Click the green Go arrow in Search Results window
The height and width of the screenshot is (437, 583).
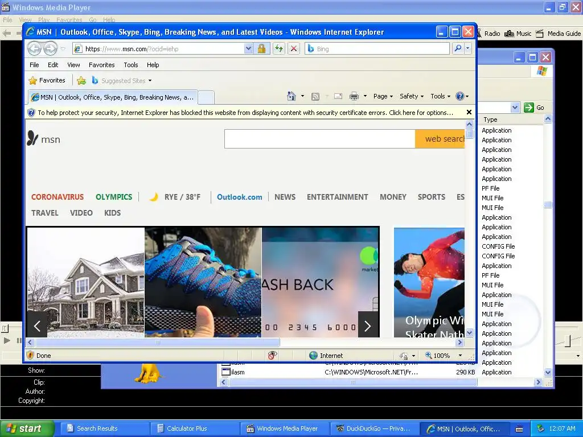529,108
